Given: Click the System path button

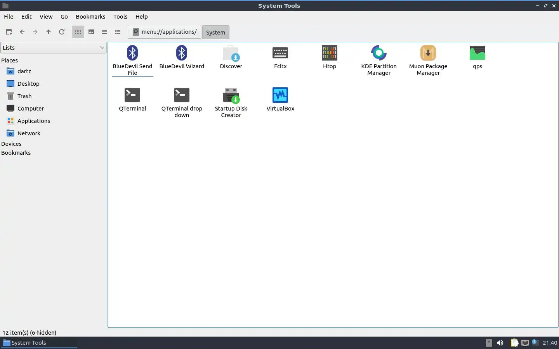Looking at the screenshot, I should (216, 32).
